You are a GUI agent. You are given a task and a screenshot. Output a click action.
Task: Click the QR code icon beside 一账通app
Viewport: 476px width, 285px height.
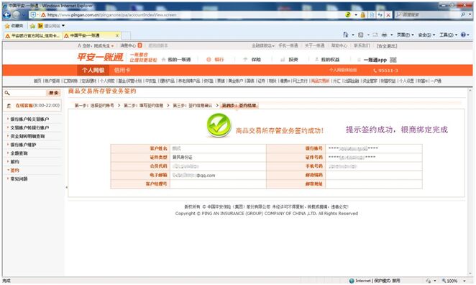click(x=393, y=60)
